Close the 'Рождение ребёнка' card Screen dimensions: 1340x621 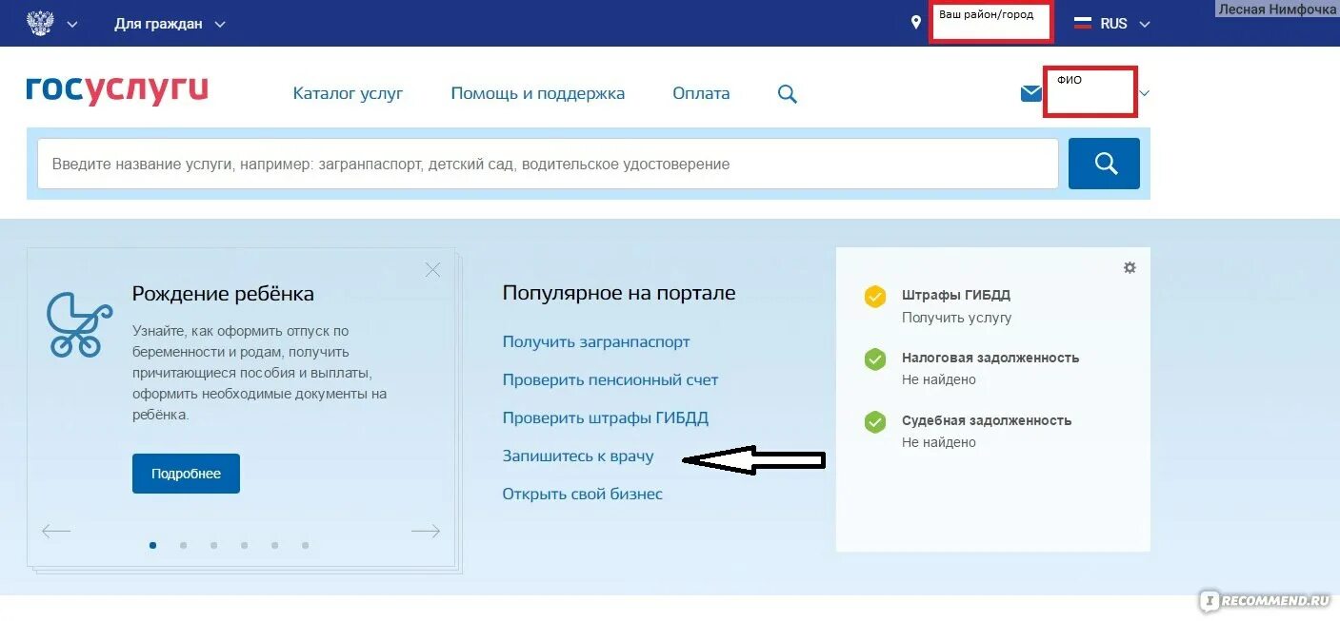432,270
